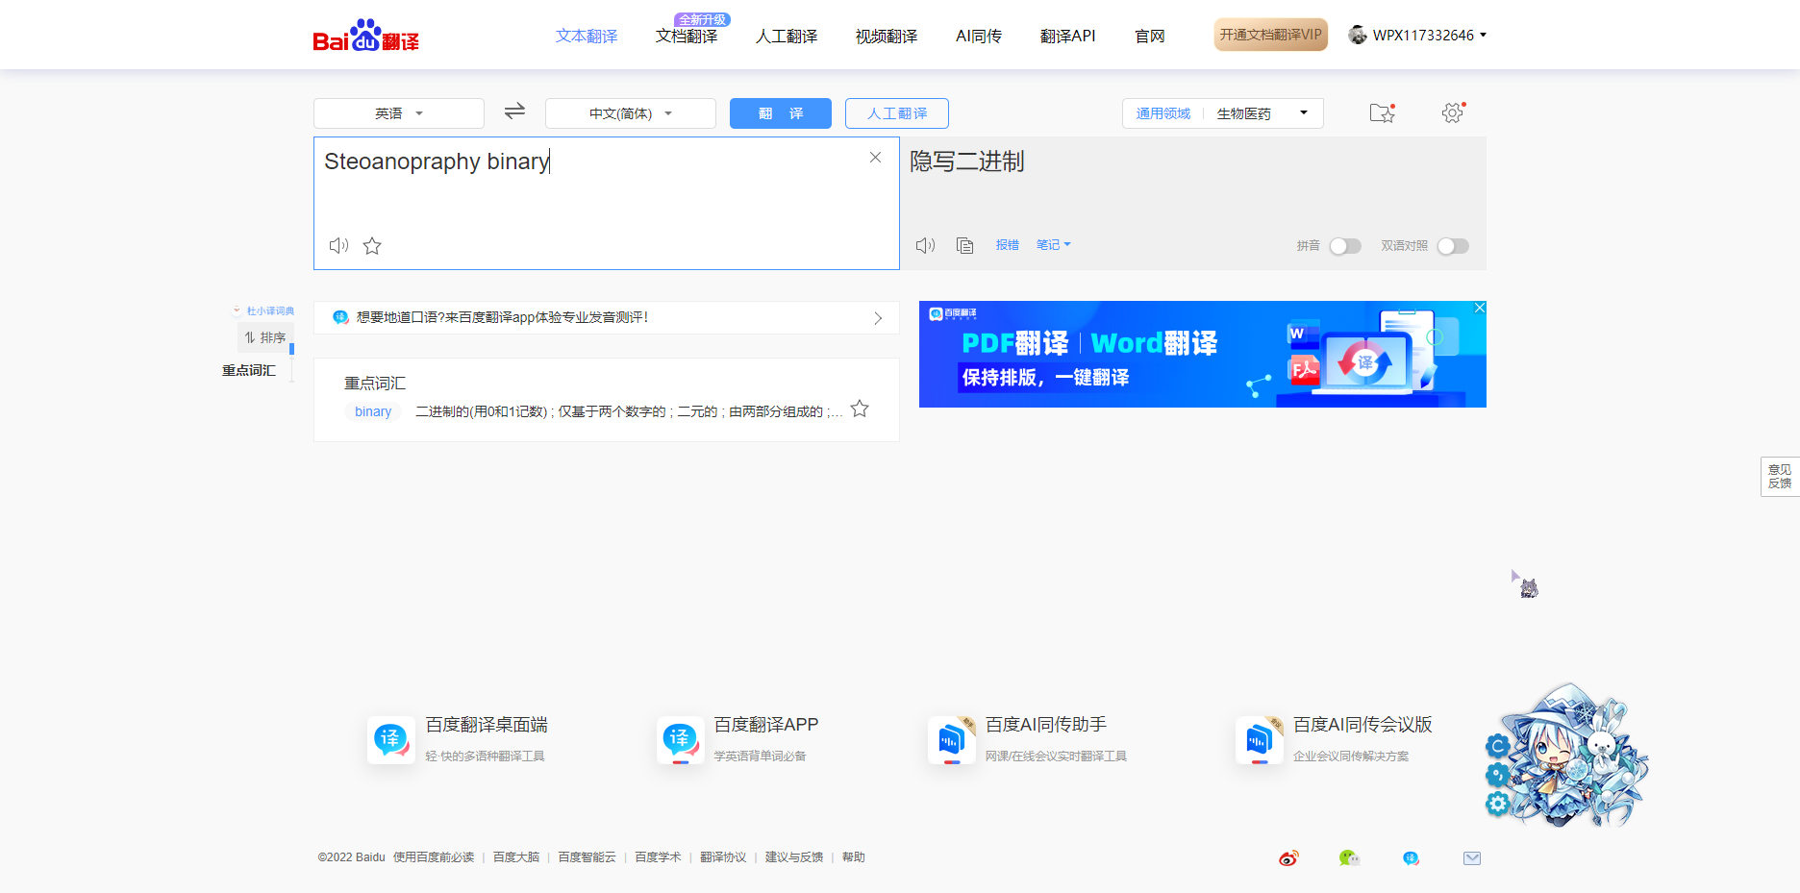
Task: Turn on 双语对照 bilingual toggle
Action: point(1452,246)
